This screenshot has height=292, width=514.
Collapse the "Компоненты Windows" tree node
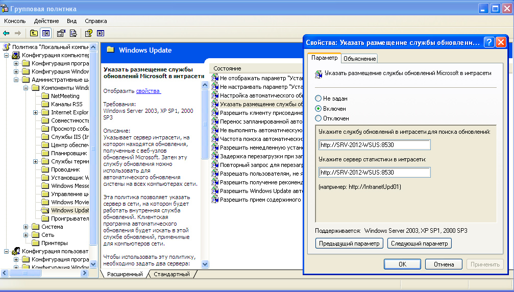pos(26,88)
